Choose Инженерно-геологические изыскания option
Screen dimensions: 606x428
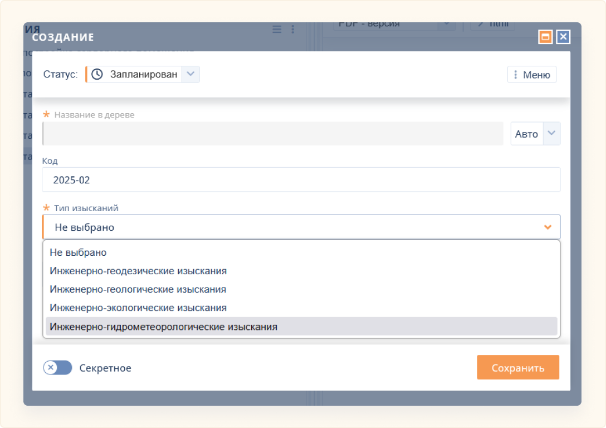pyautogui.click(x=138, y=289)
